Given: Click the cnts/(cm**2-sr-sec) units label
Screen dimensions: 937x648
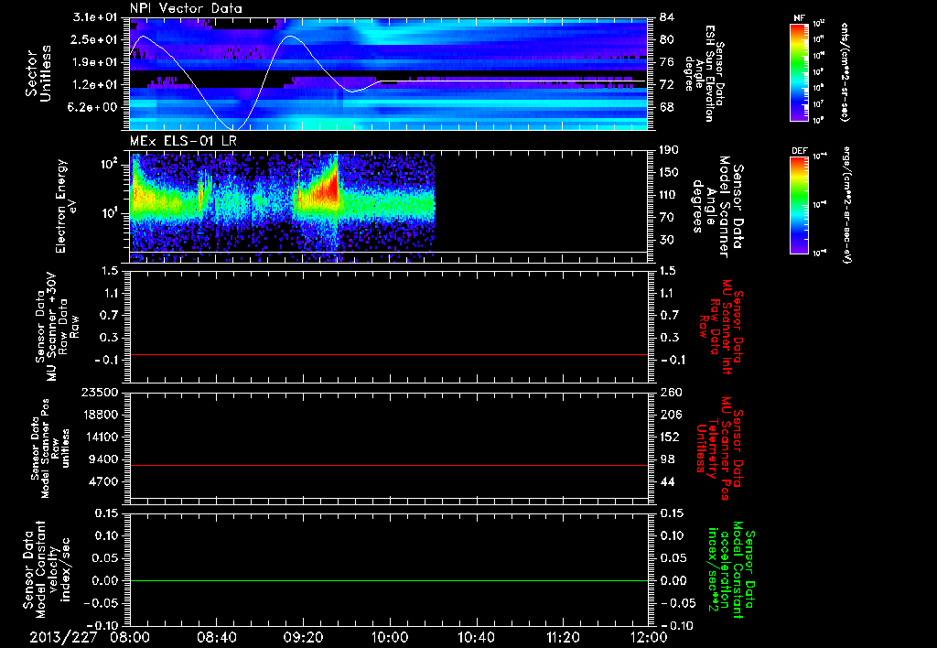Looking at the screenshot, I should (x=845, y=72).
